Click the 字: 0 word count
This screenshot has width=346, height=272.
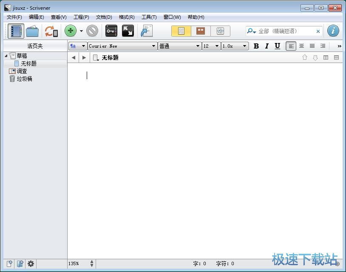199,263
